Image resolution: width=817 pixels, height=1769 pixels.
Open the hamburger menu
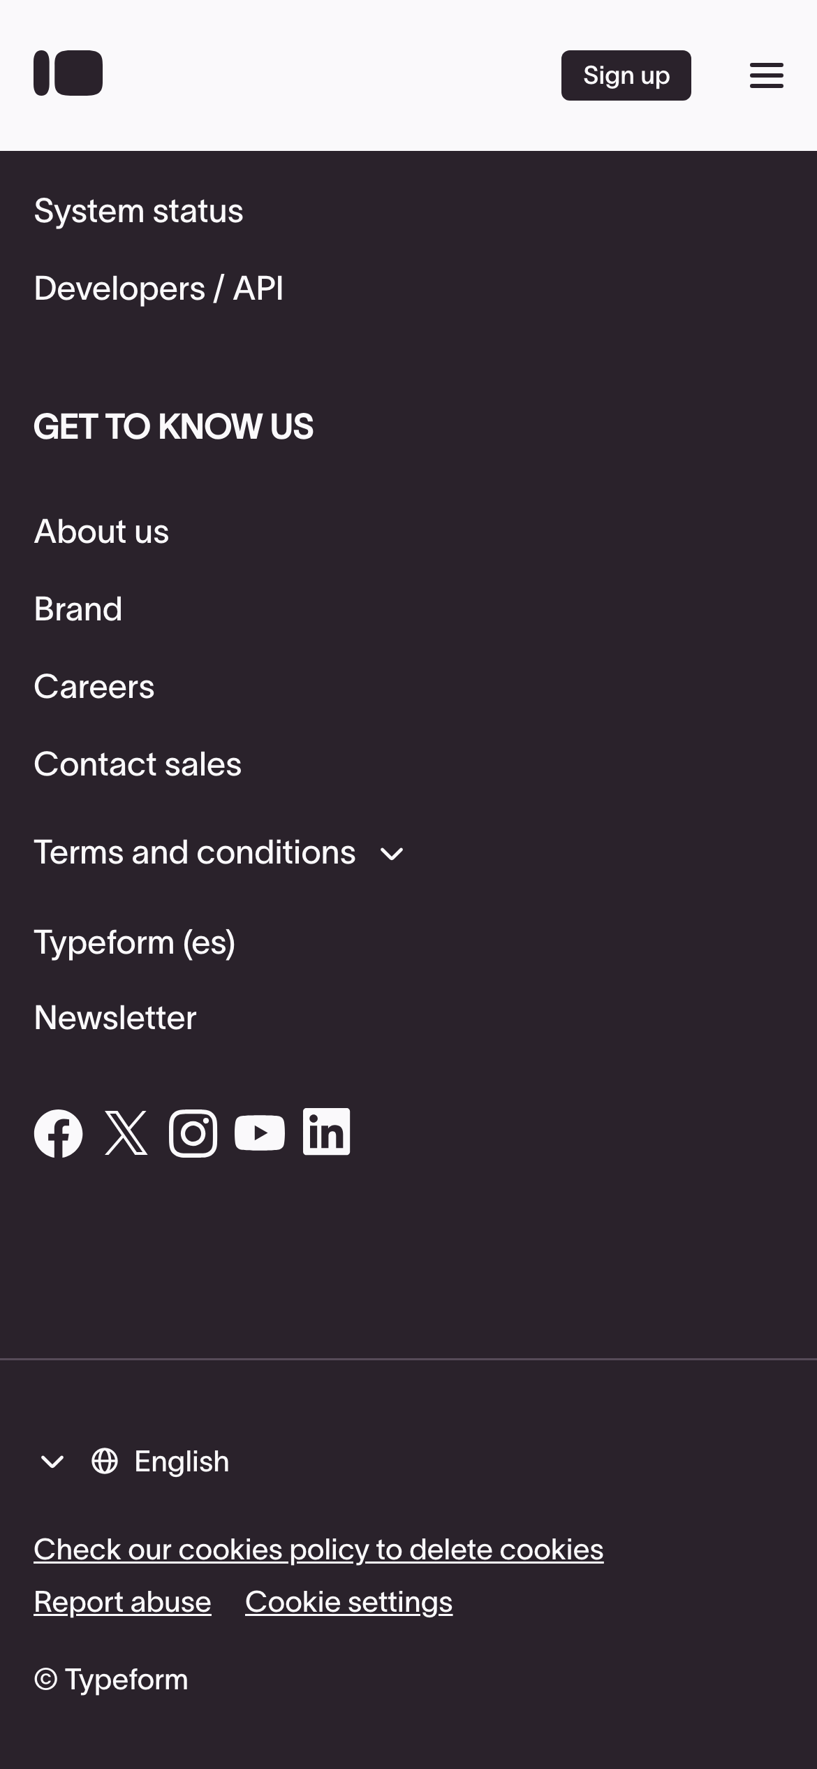pyautogui.click(x=766, y=75)
